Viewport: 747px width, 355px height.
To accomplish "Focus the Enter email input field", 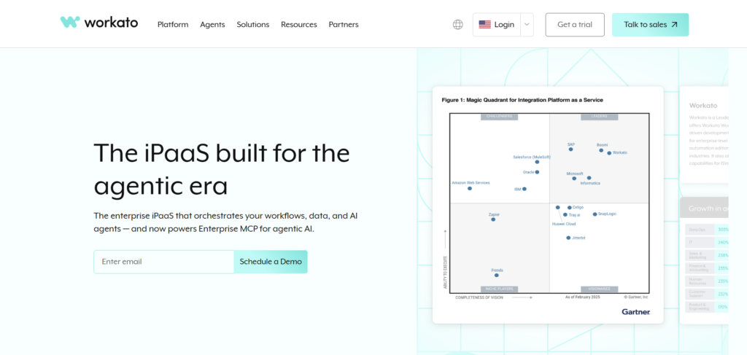I will pyautogui.click(x=163, y=262).
